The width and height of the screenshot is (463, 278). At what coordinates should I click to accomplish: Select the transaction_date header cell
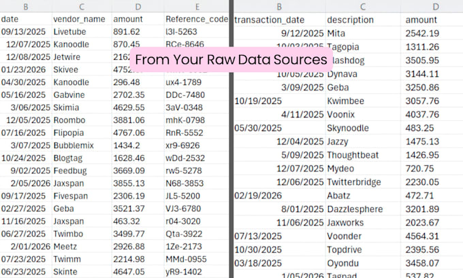click(x=279, y=20)
